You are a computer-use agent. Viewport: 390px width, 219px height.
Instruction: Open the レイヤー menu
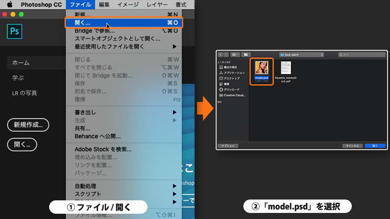click(157, 4)
